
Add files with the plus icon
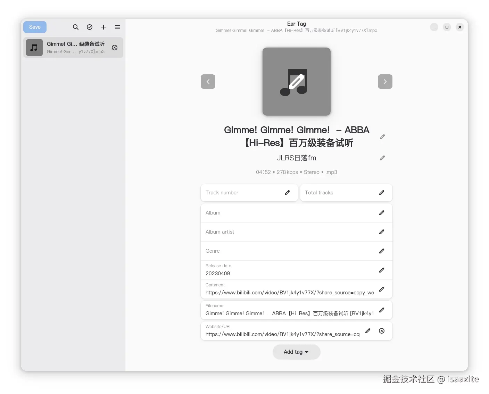click(103, 27)
